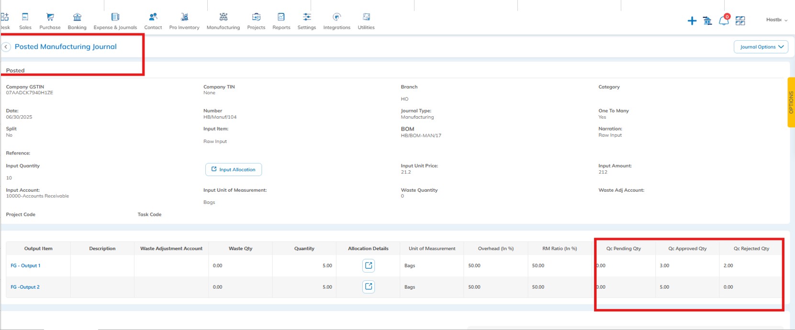Image resolution: width=795 pixels, height=330 pixels.
Task: Click the Input Unit Price value 21.2
Action: 406,172
